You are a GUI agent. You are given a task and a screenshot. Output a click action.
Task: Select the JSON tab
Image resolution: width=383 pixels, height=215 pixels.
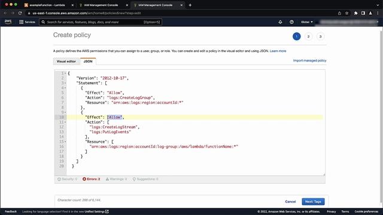click(x=88, y=62)
